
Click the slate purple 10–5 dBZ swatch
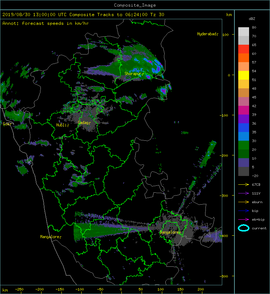243,163
